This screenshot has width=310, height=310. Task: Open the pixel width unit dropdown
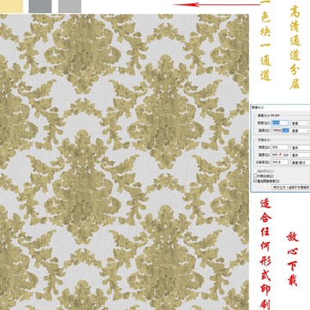pyautogui.click(x=301, y=123)
